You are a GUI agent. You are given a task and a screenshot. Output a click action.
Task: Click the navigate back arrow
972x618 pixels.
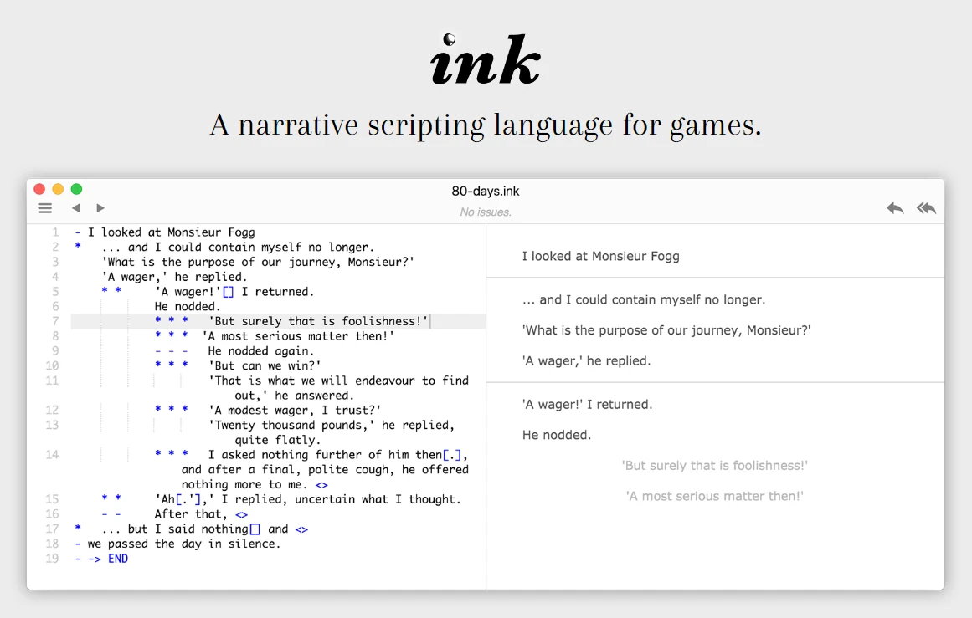tap(75, 208)
